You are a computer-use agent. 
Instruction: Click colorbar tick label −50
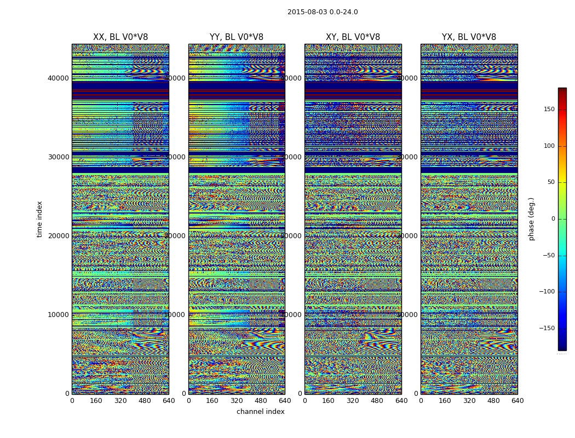pos(549,255)
